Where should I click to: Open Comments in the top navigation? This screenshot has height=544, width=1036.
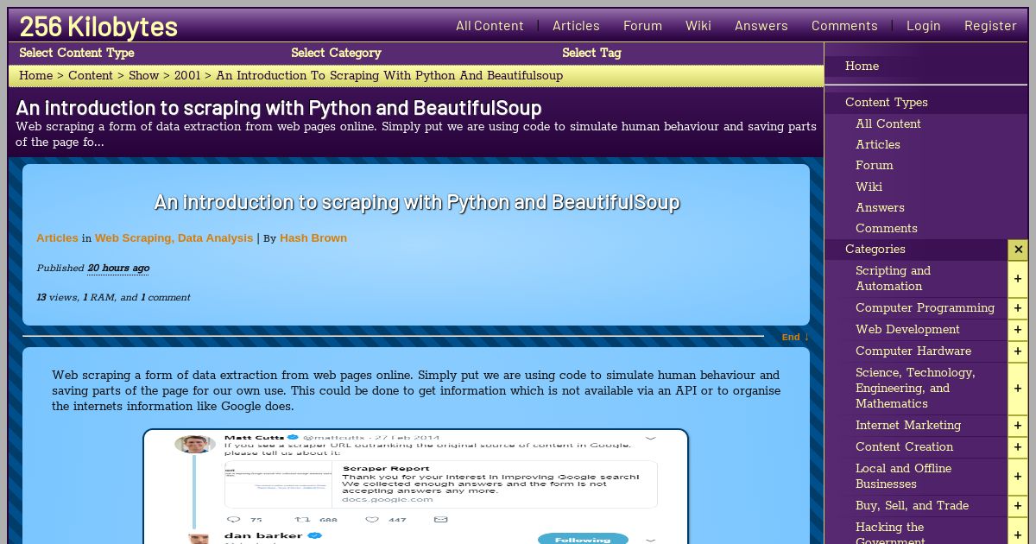tap(844, 26)
